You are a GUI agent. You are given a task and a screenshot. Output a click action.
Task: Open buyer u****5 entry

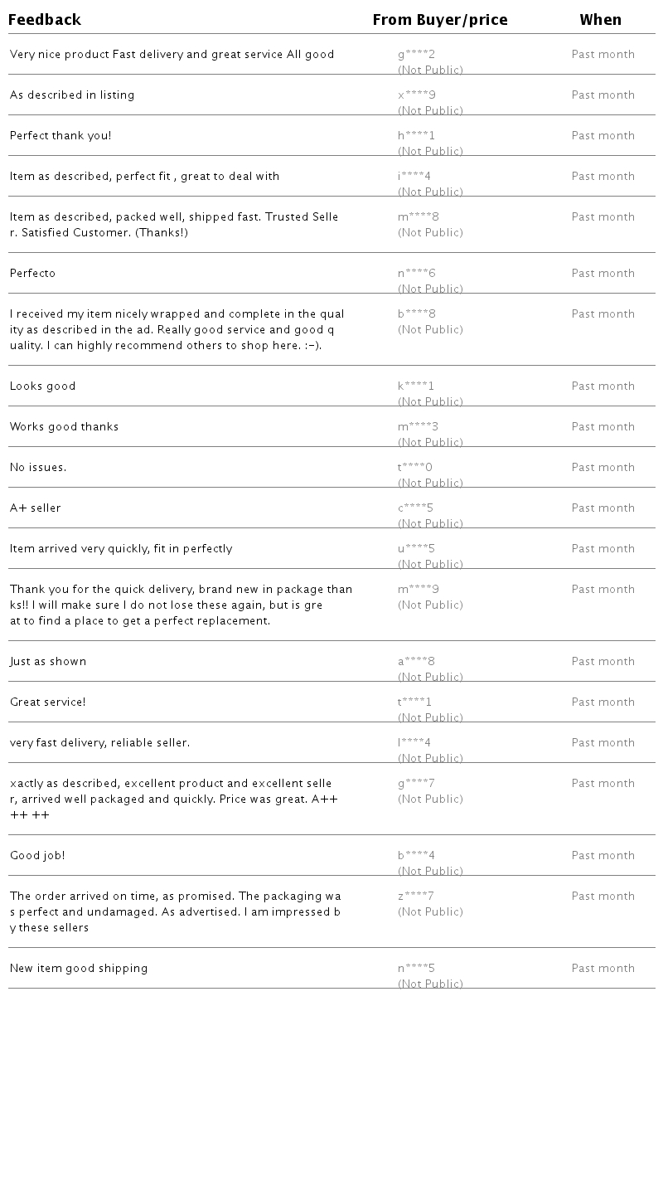[416, 549]
